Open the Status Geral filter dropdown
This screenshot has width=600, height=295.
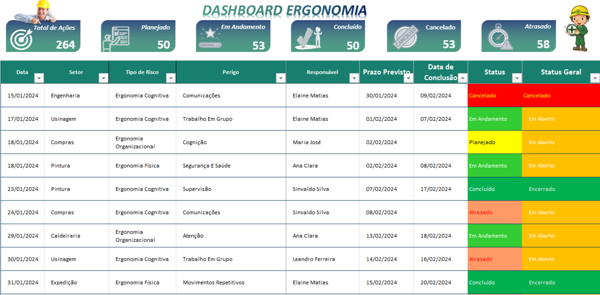[x=594, y=78]
